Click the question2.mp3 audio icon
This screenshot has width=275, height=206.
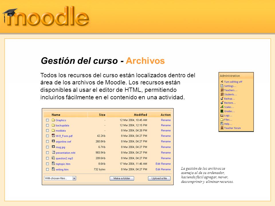(53, 158)
